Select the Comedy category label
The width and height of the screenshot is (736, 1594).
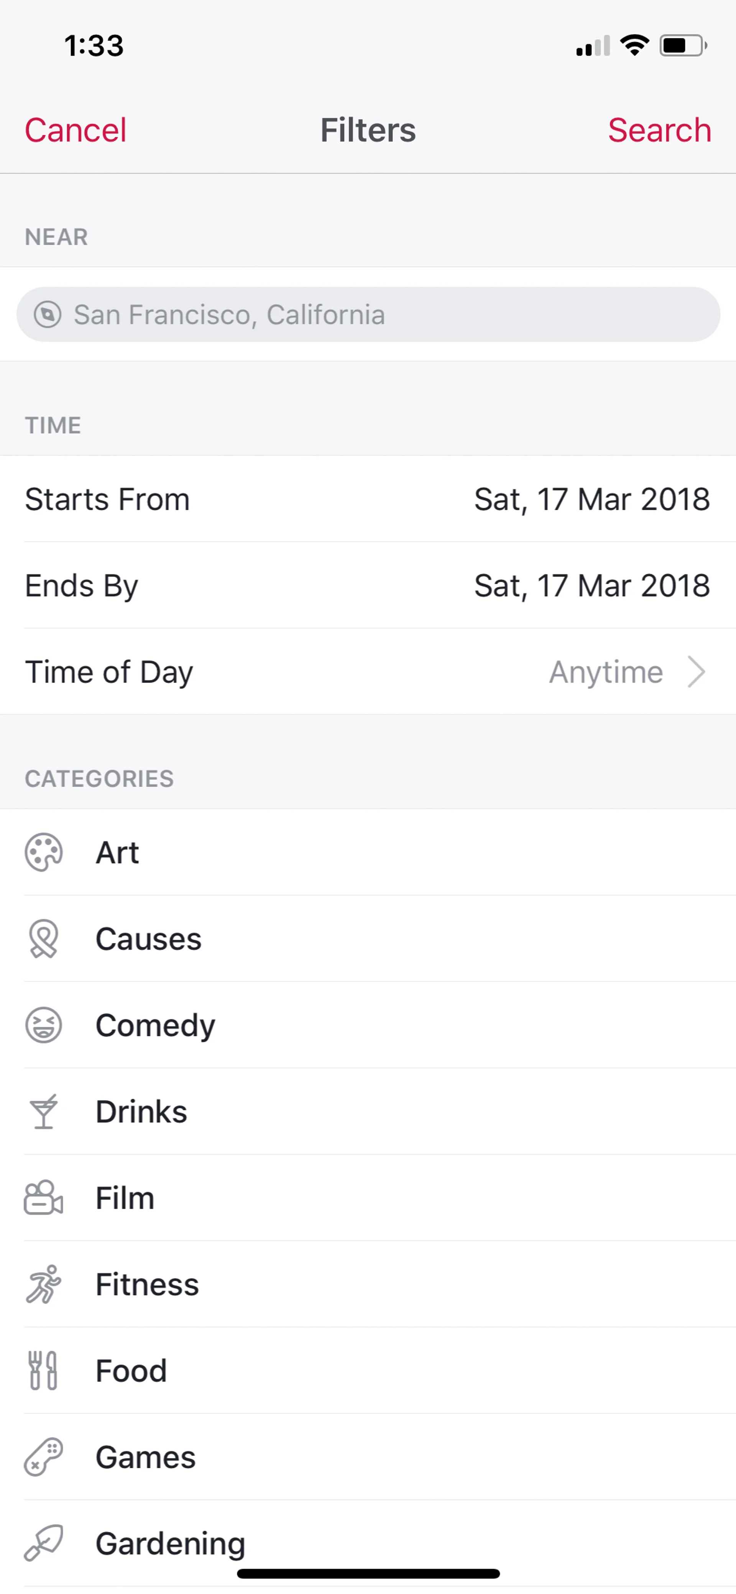155,1025
